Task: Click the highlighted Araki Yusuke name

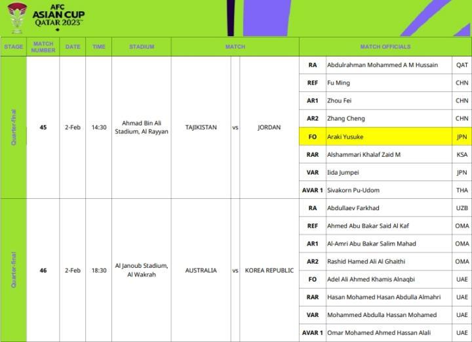Action: coord(345,137)
